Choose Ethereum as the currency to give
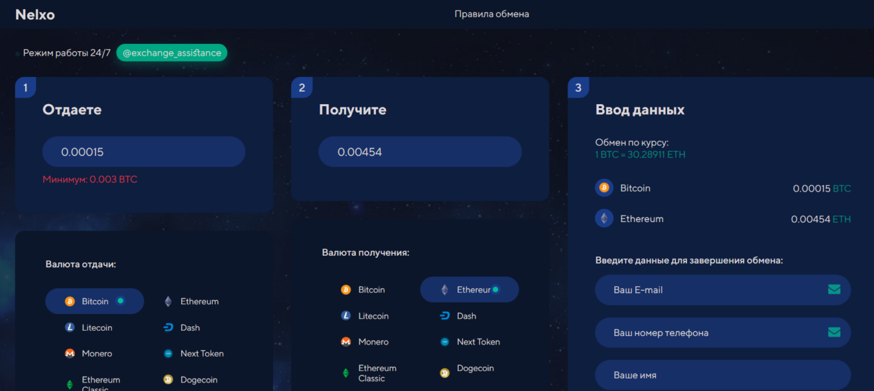 192,302
